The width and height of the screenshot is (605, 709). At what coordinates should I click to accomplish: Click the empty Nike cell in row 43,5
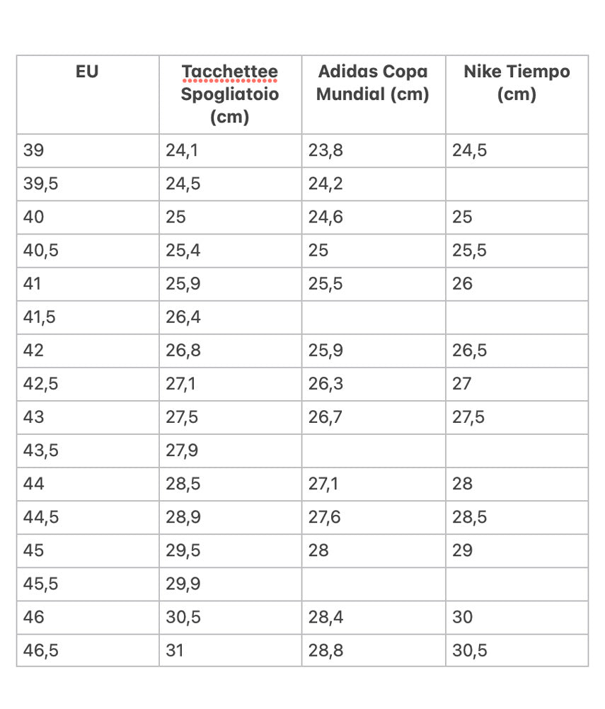click(517, 450)
